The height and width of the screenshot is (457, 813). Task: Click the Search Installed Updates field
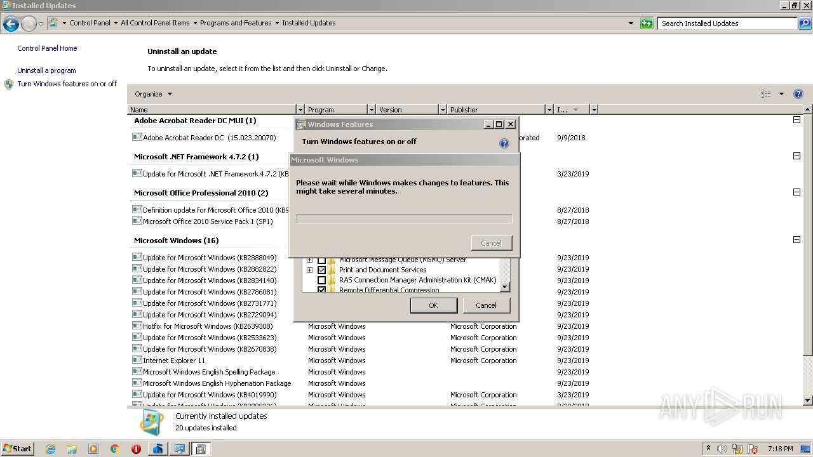pyautogui.click(x=728, y=23)
